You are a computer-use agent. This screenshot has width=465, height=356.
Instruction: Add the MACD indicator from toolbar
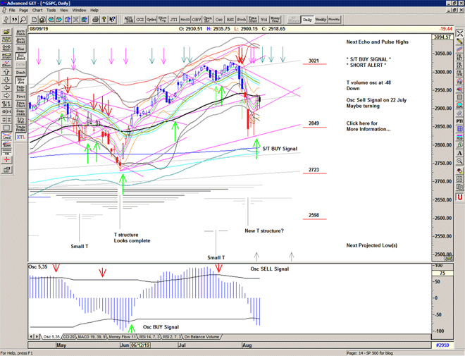tap(185, 20)
